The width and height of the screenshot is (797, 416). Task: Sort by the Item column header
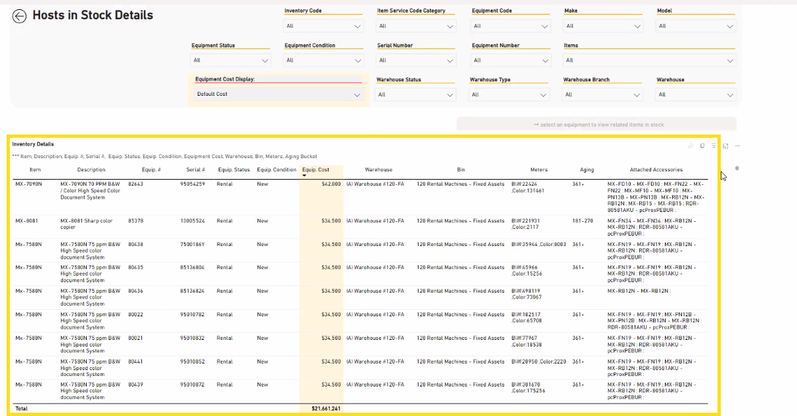tap(35, 170)
